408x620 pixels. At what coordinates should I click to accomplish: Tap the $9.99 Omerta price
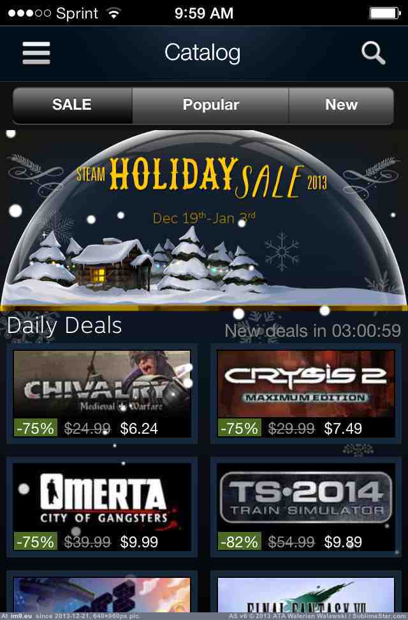[139, 542]
